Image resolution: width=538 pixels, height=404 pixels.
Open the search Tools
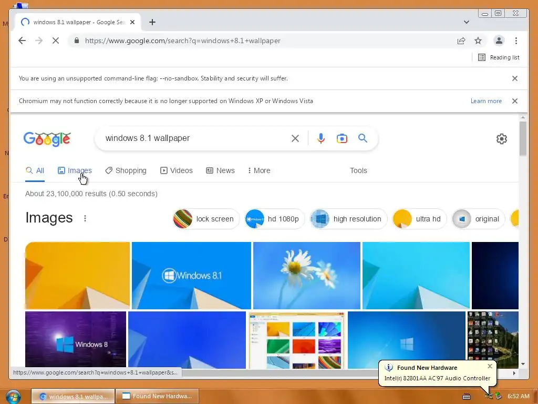(x=358, y=171)
